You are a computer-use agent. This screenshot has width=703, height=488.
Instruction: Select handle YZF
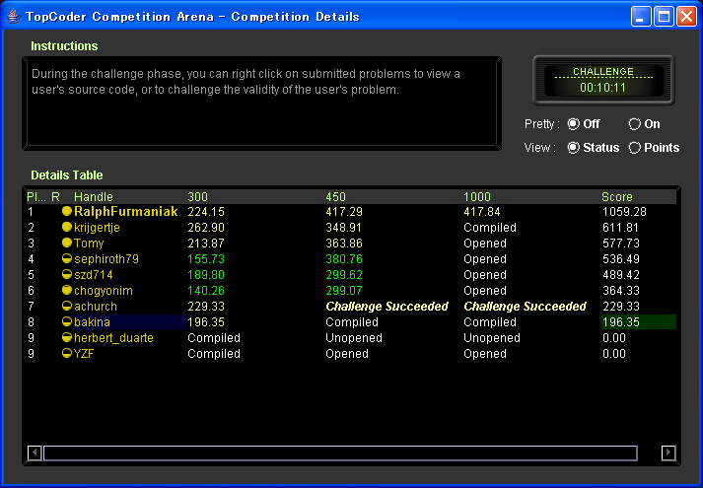(x=84, y=354)
